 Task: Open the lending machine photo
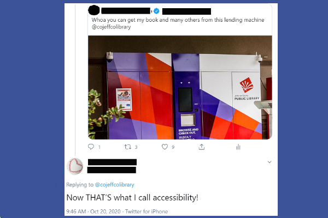coord(180,87)
